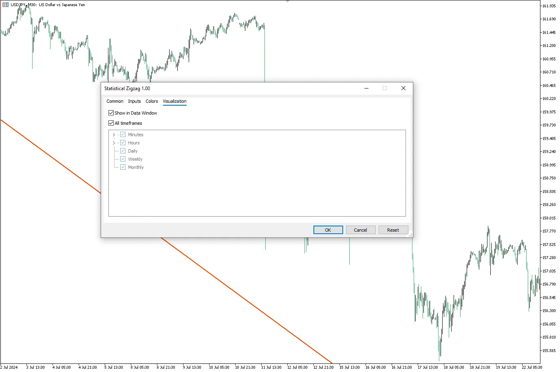The width and height of the screenshot is (560, 372).
Task: Click the Cancel button
Action: tap(360, 230)
